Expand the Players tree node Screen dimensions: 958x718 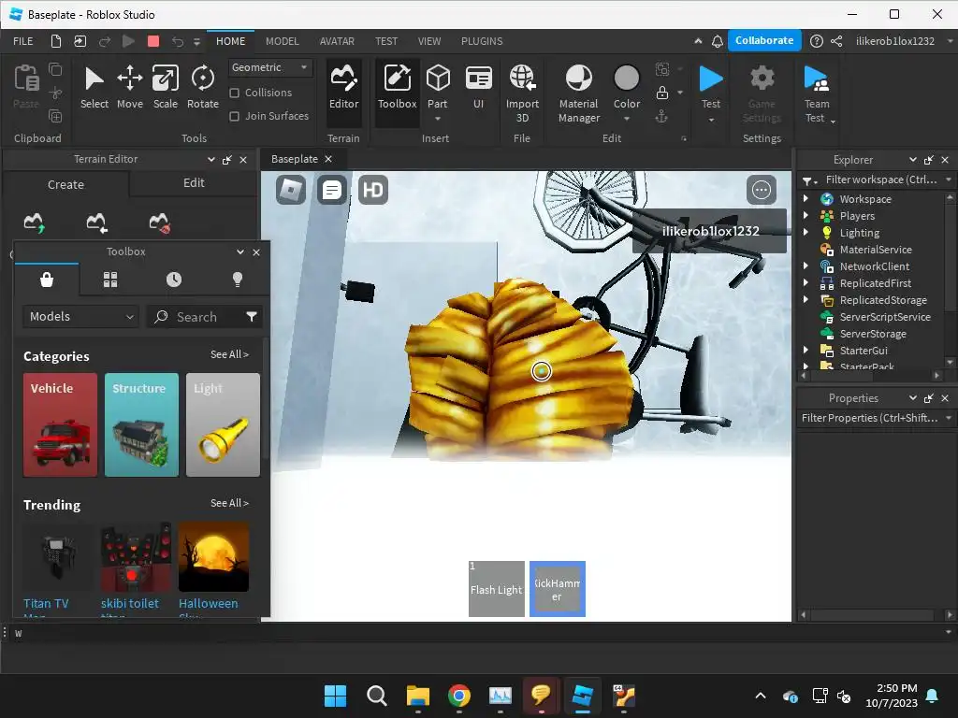[x=806, y=216]
